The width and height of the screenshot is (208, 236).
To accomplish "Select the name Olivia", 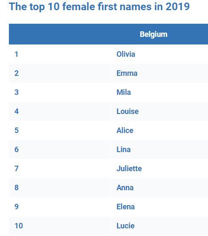I will click(126, 54).
